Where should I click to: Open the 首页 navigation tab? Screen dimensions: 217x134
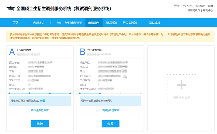coord(15,23)
